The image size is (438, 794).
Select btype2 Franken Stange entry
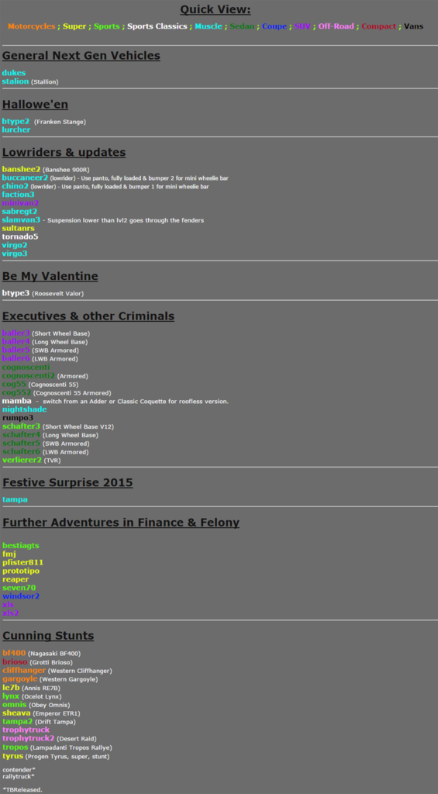pos(44,122)
